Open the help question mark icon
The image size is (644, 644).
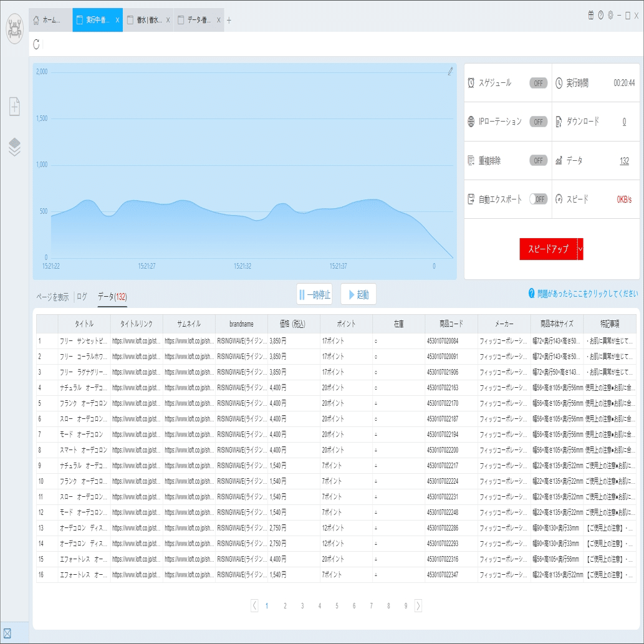[x=600, y=16]
